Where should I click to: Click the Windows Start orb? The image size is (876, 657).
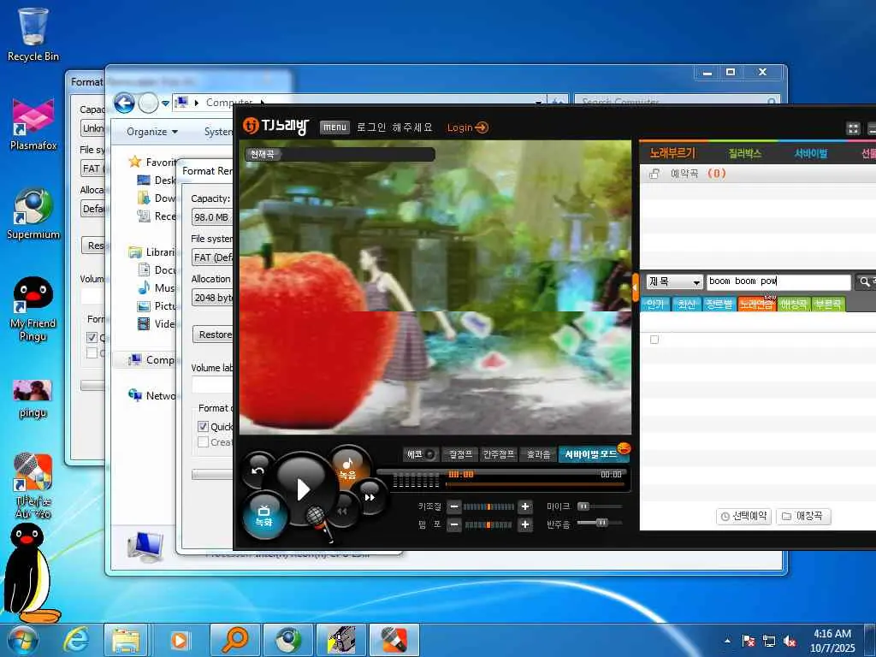(x=22, y=640)
